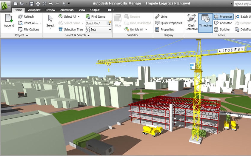Open the DataTools icon
The image size is (251, 156).
point(237,30)
